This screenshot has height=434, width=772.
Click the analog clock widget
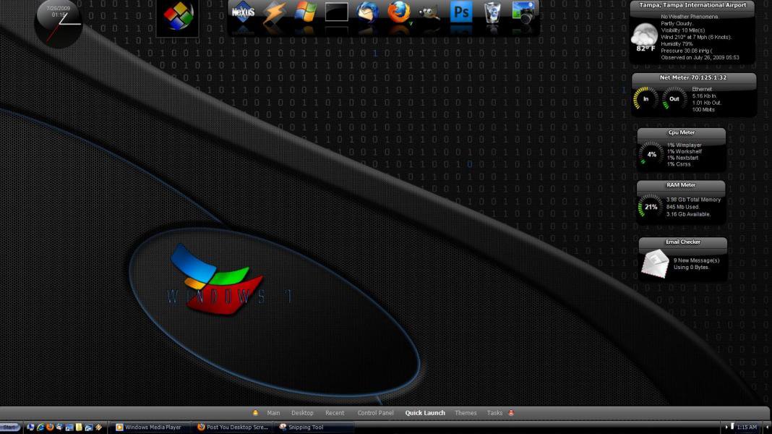point(59,24)
